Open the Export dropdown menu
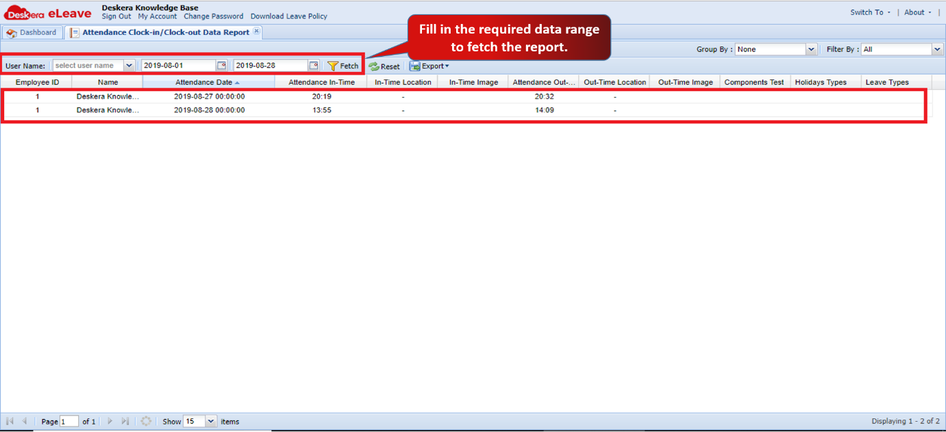 pyautogui.click(x=430, y=66)
